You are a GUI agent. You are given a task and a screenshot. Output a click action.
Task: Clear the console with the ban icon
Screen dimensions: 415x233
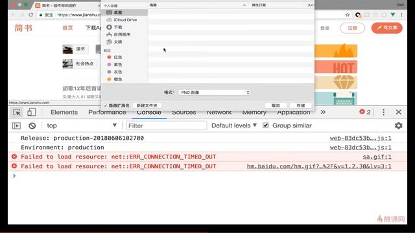click(x=32, y=126)
